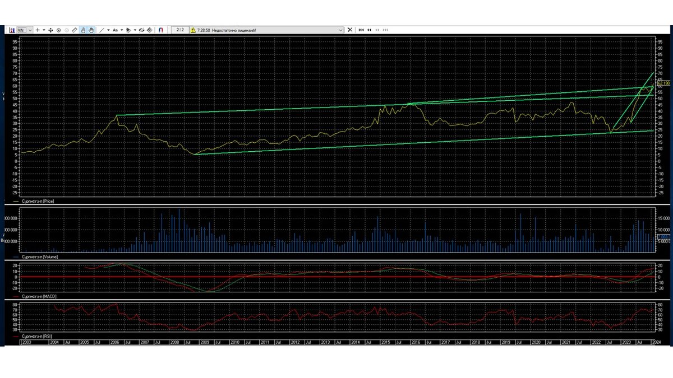The image size is (673, 378).
Task: Click the Volume legend label
Action: pos(40,256)
